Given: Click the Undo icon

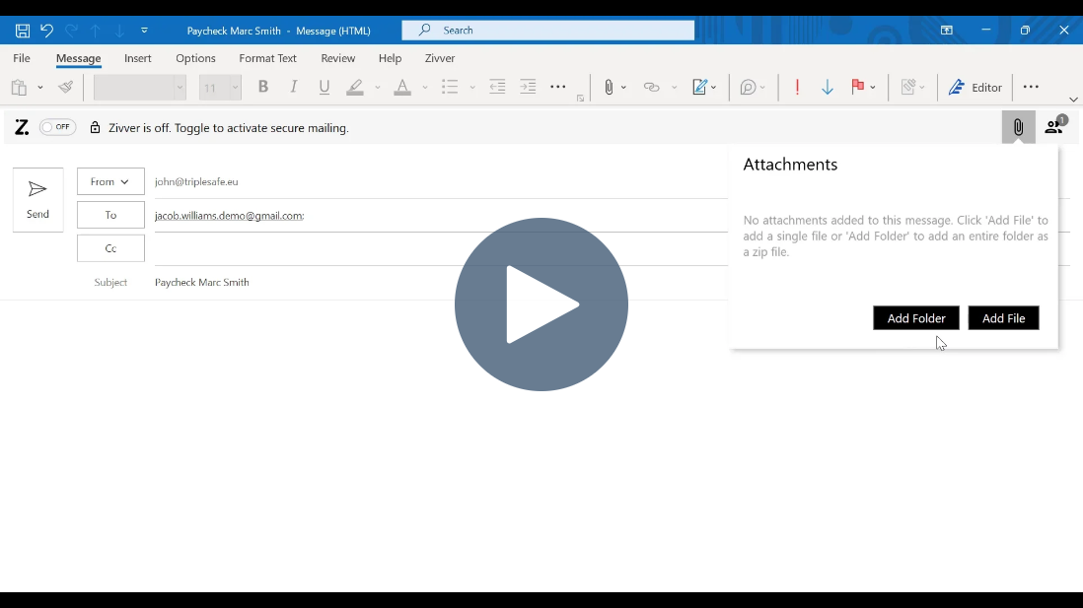Looking at the screenshot, I should coord(46,31).
